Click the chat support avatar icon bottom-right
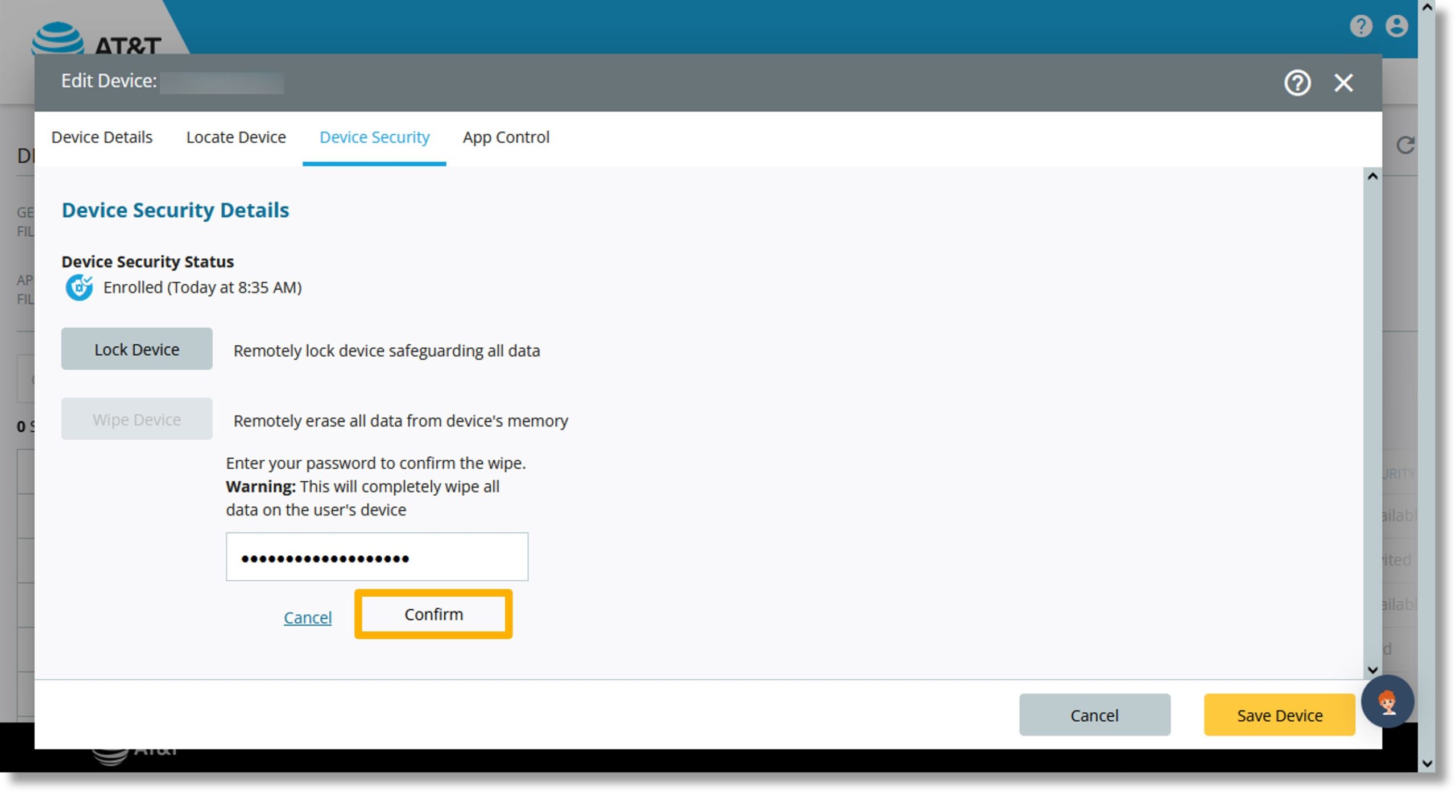 [1388, 702]
